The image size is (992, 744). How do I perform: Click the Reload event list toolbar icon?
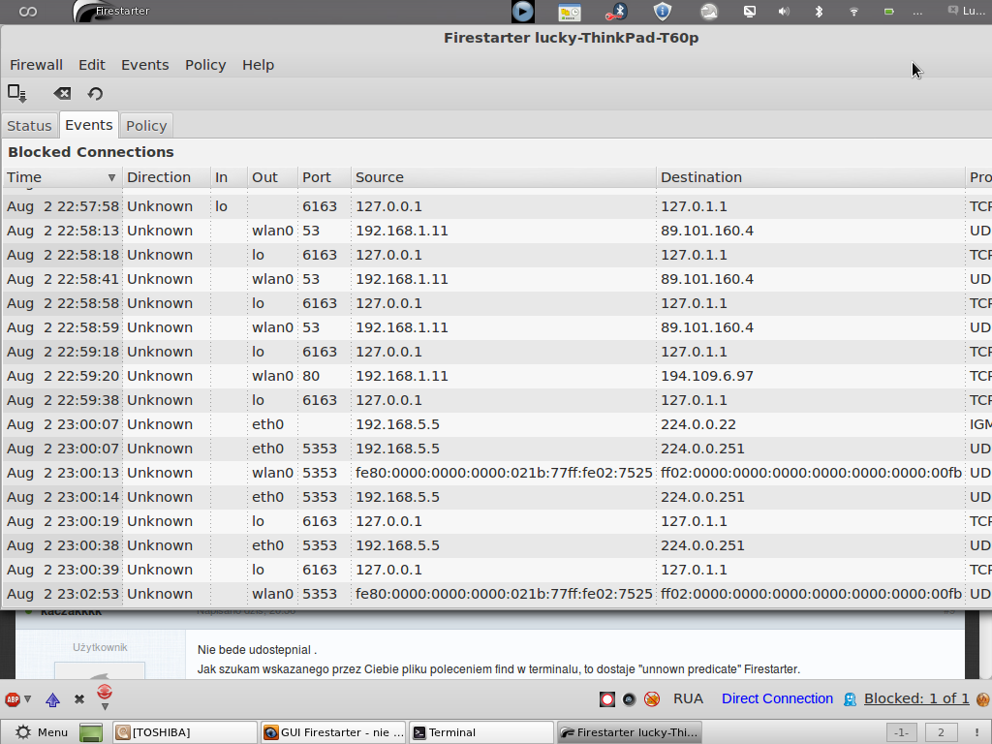pos(96,94)
